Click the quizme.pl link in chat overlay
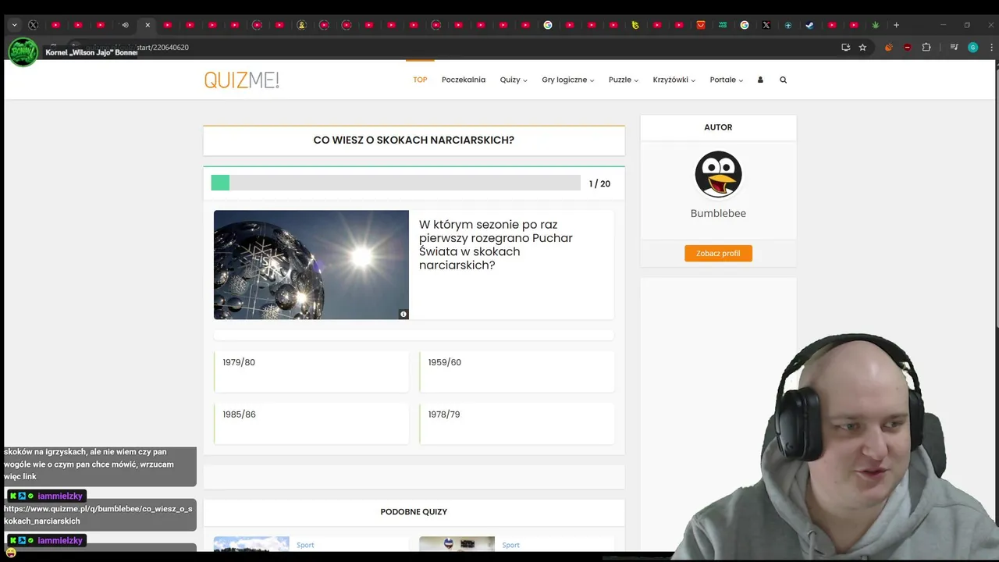 (98, 514)
